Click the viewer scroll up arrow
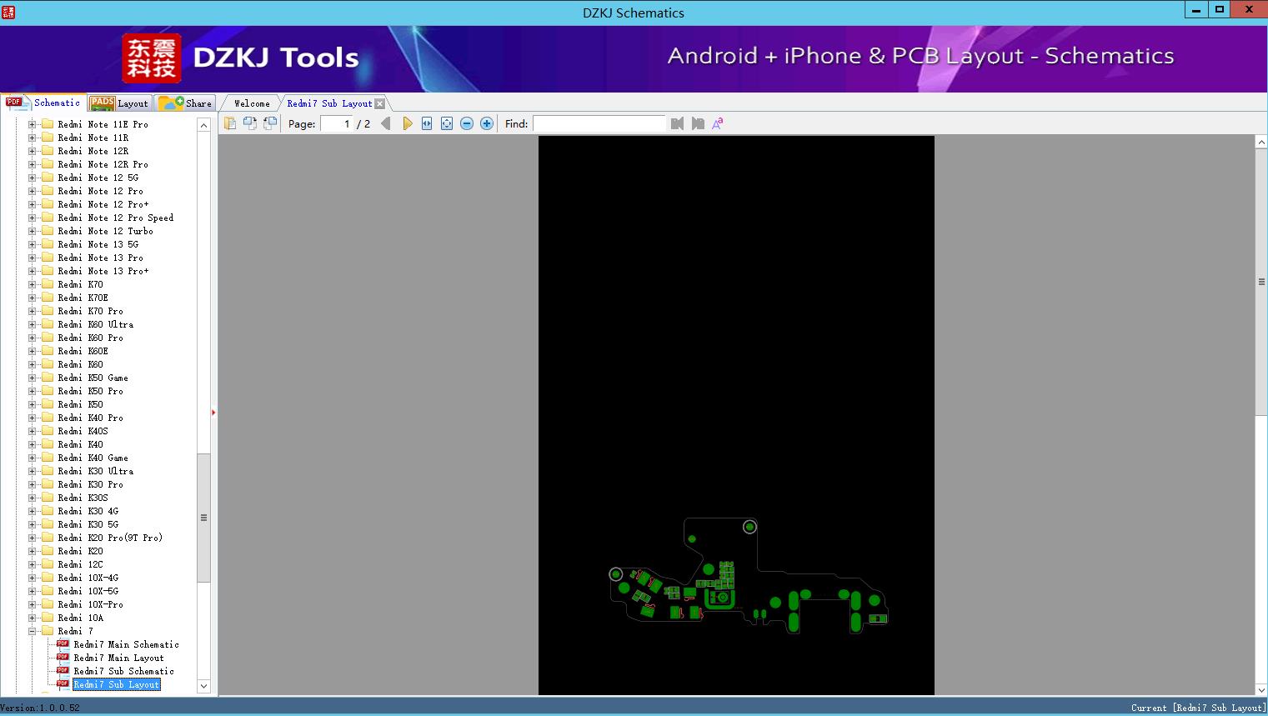Viewport: 1268px width, 716px height. click(x=1261, y=143)
